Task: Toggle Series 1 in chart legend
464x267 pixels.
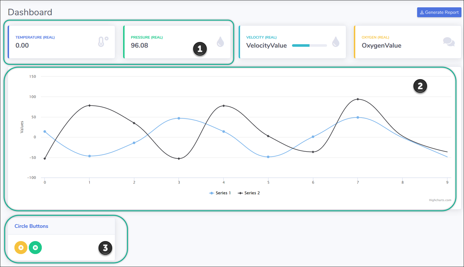Action: click(220, 193)
